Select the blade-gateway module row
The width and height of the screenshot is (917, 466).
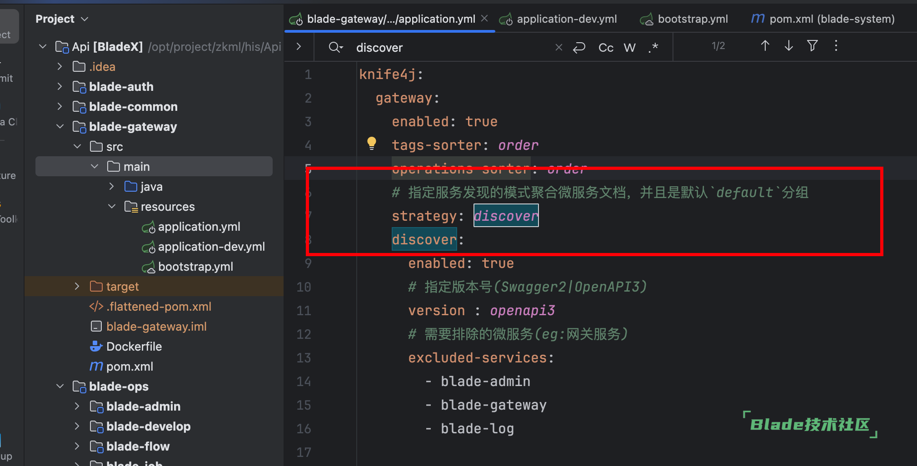pos(154,127)
